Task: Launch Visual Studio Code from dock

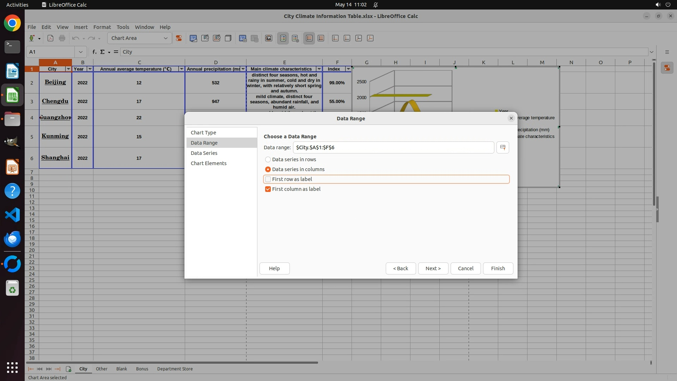Action: (x=12, y=215)
